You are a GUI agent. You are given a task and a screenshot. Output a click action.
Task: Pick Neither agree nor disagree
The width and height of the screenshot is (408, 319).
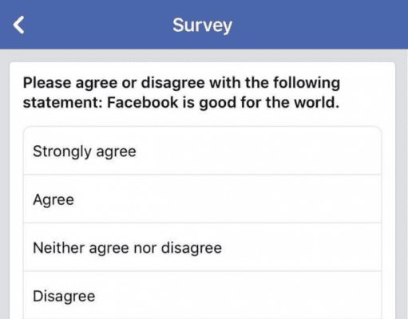[203, 247]
